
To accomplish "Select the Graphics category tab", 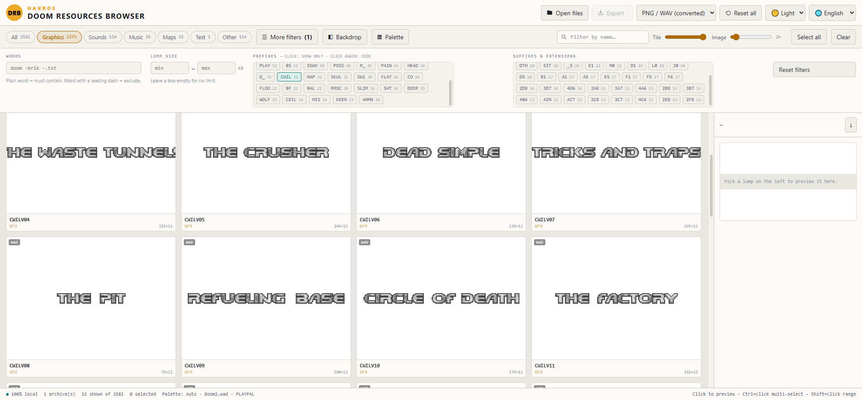I will tap(59, 37).
